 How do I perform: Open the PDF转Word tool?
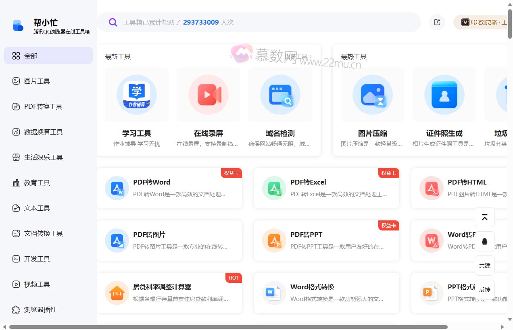169,188
